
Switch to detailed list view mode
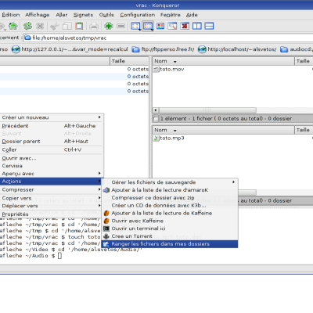148,26
